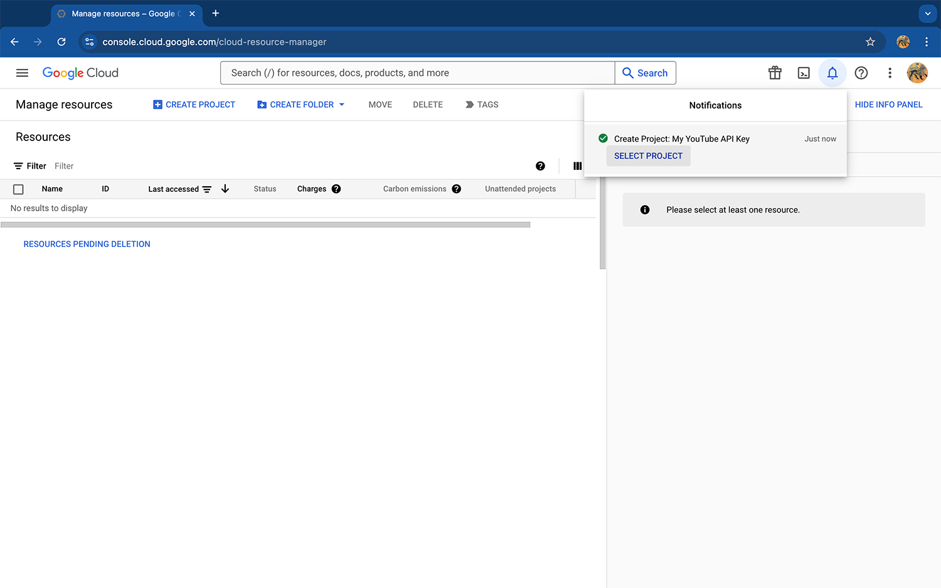Open a new browser tab

click(x=216, y=13)
